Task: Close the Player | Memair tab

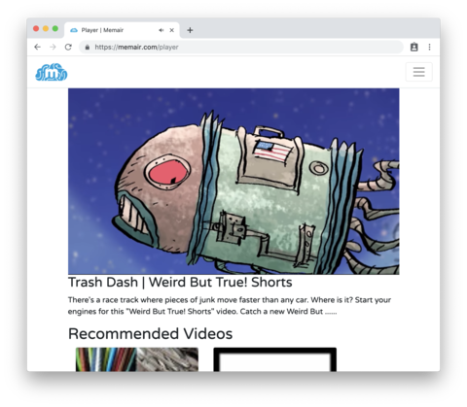Action: (x=172, y=30)
